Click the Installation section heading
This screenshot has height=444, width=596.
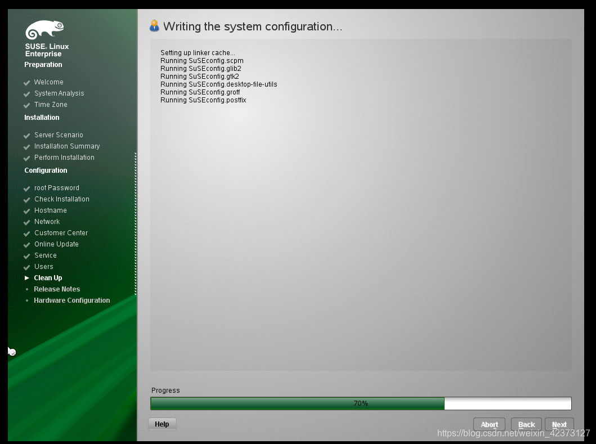click(x=42, y=118)
